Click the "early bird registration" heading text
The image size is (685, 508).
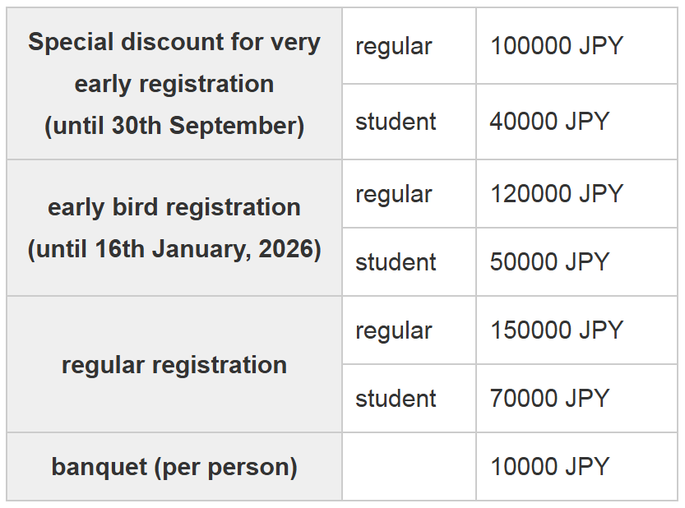click(x=174, y=207)
